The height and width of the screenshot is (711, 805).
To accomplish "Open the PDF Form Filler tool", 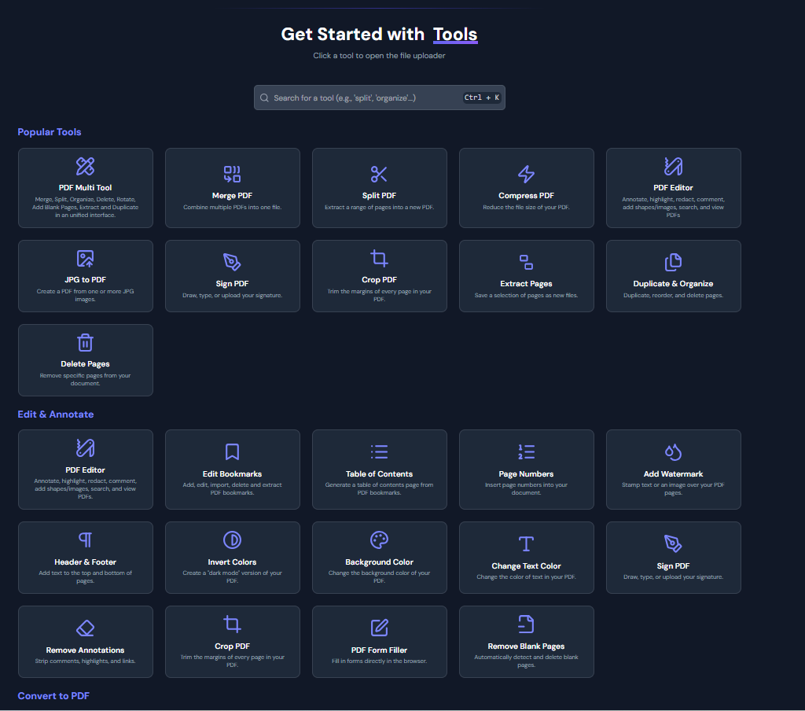I will 379,642.
